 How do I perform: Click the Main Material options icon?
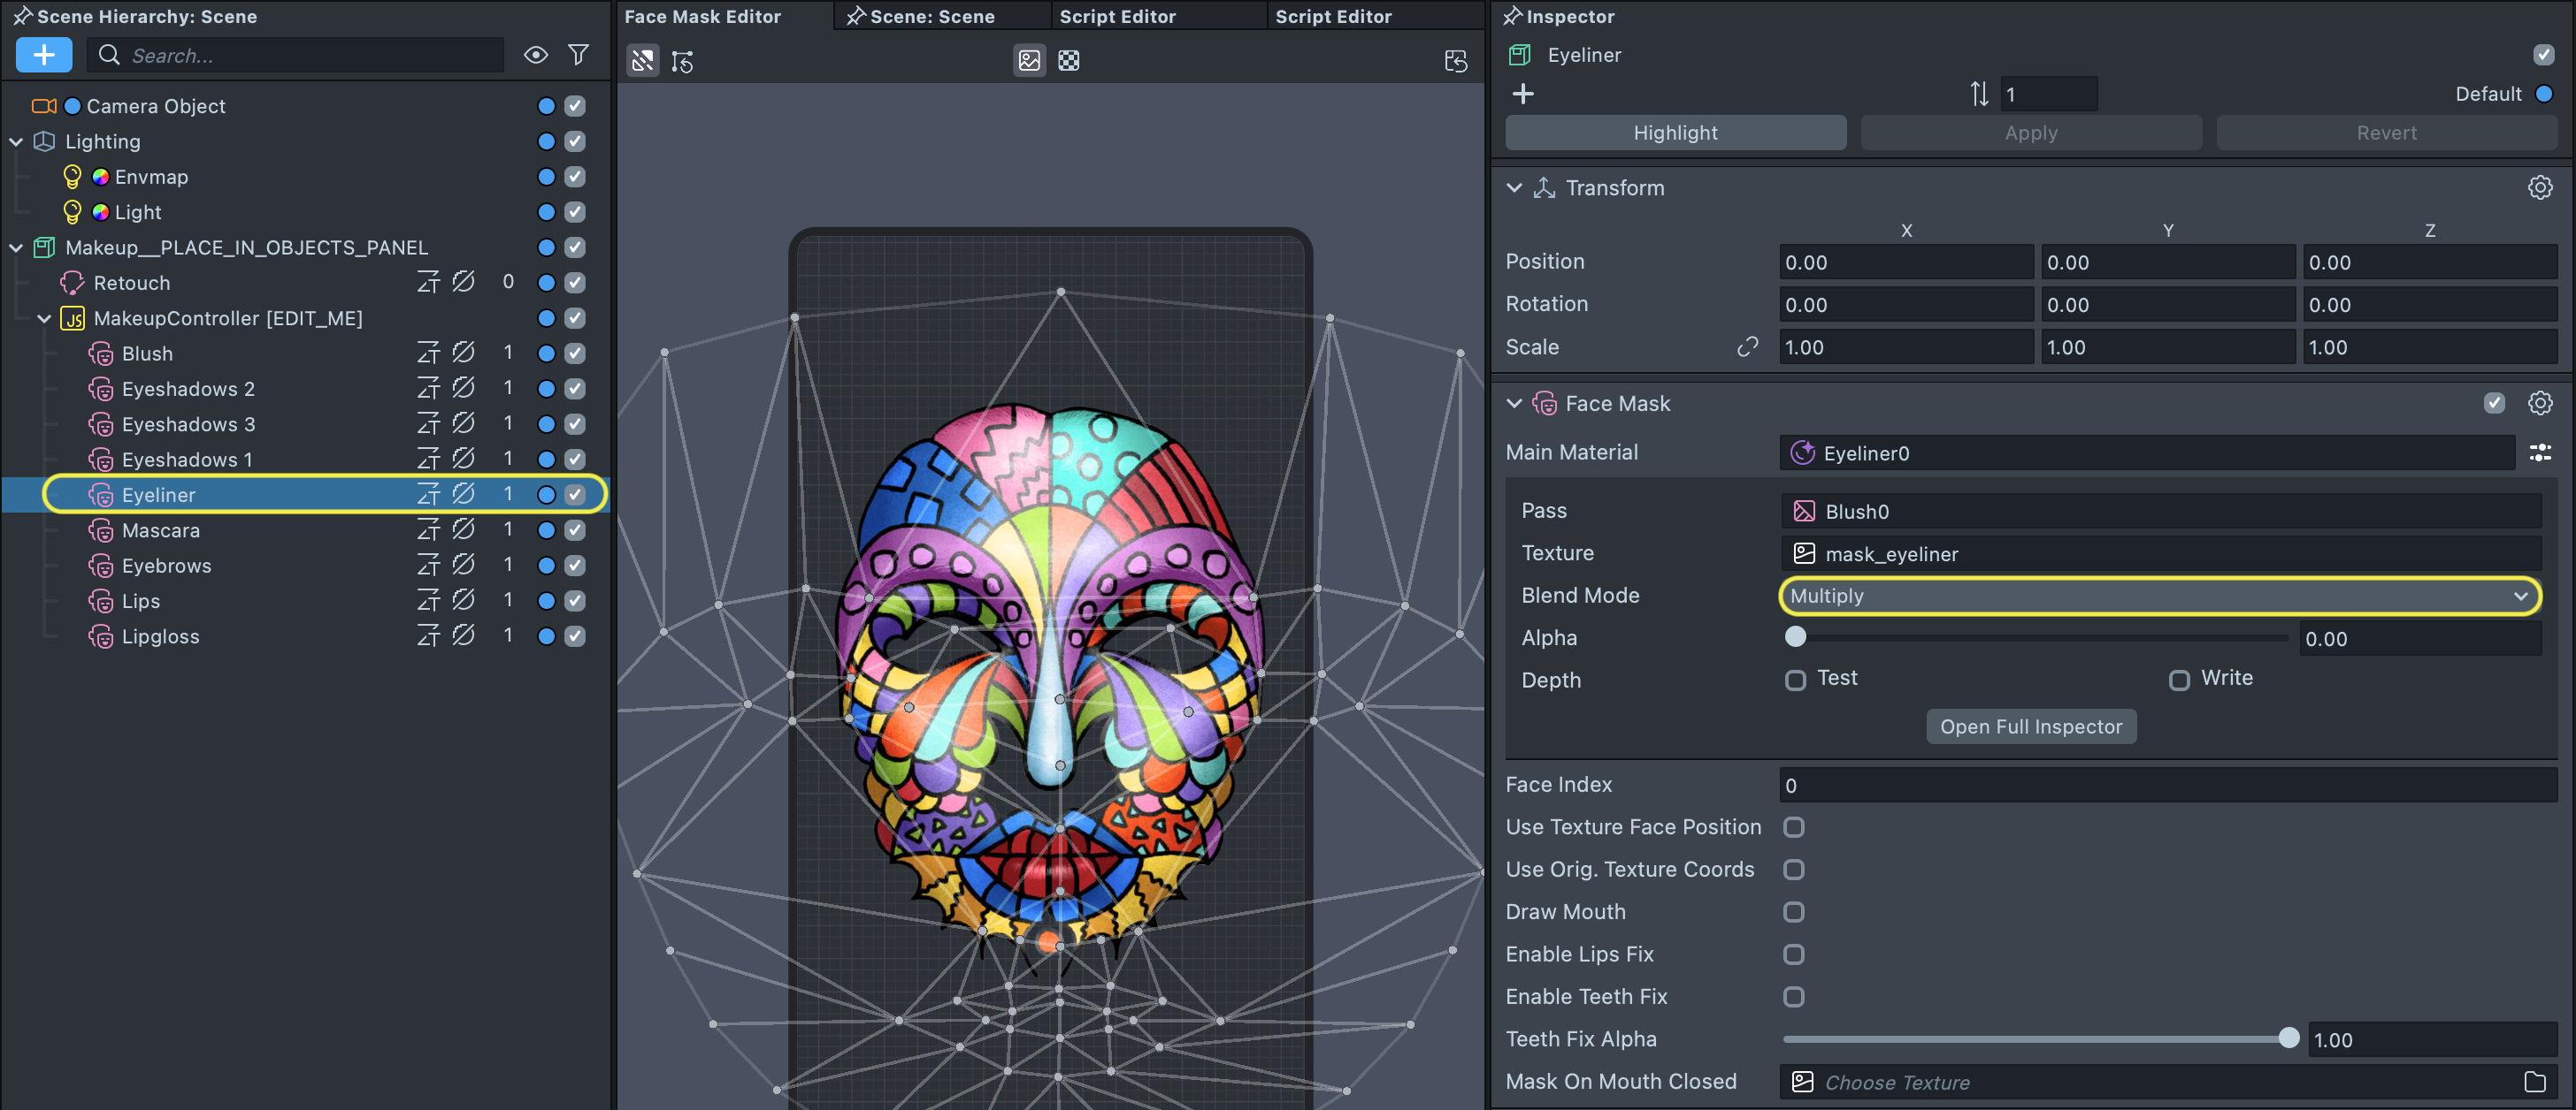point(2539,453)
